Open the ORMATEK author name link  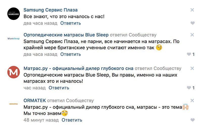click(35, 101)
